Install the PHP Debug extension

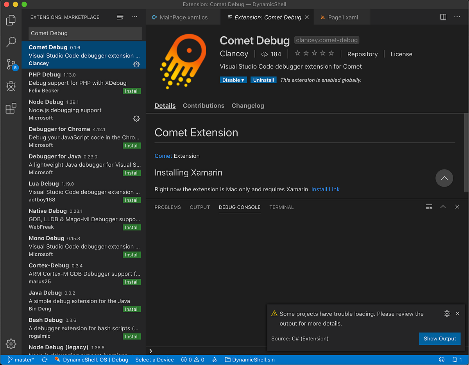click(x=132, y=91)
